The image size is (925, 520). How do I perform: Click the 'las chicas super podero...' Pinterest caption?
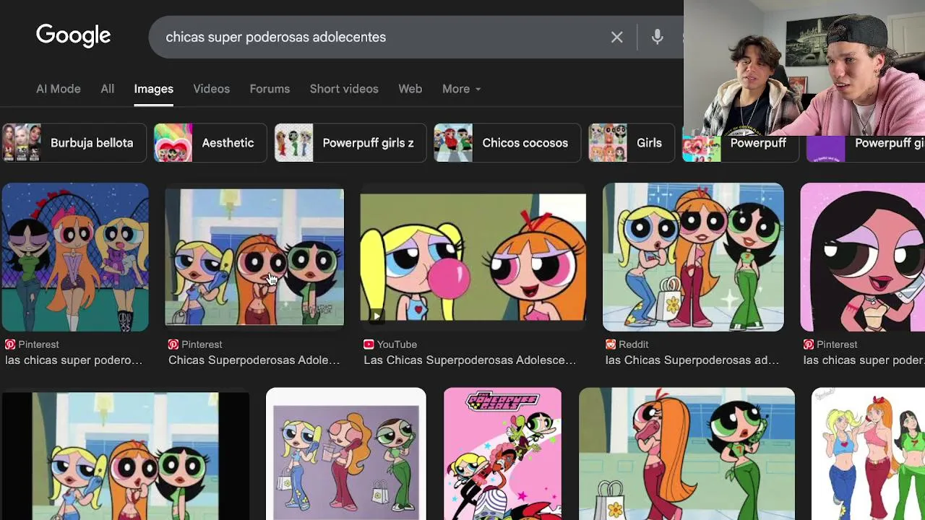(74, 360)
